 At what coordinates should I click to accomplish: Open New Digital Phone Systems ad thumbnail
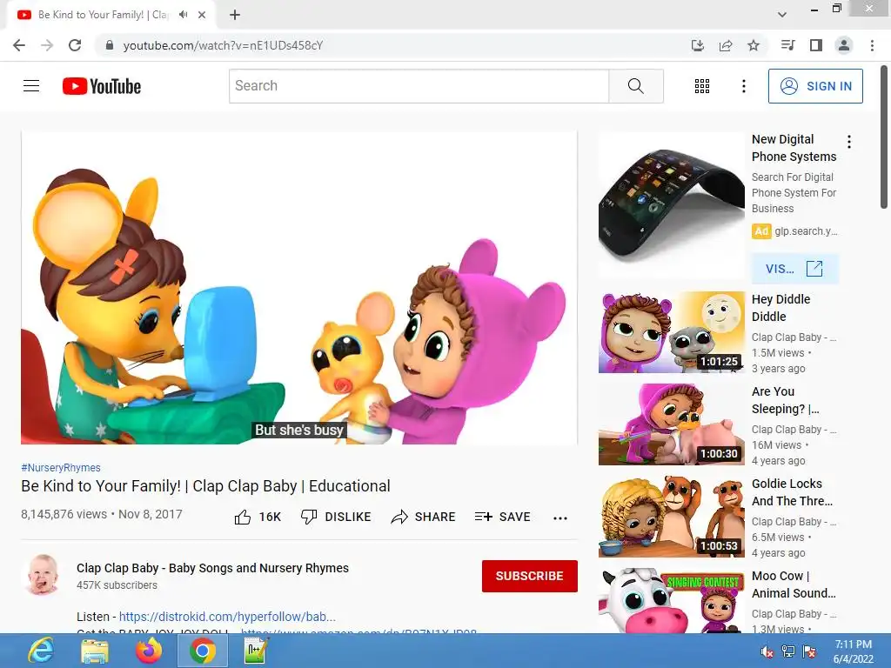(x=671, y=205)
